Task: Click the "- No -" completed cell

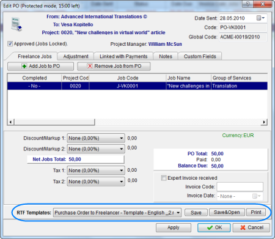Action: point(34,86)
